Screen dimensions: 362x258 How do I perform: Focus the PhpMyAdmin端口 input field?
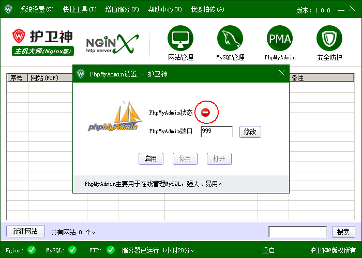pyautogui.click(x=217, y=132)
